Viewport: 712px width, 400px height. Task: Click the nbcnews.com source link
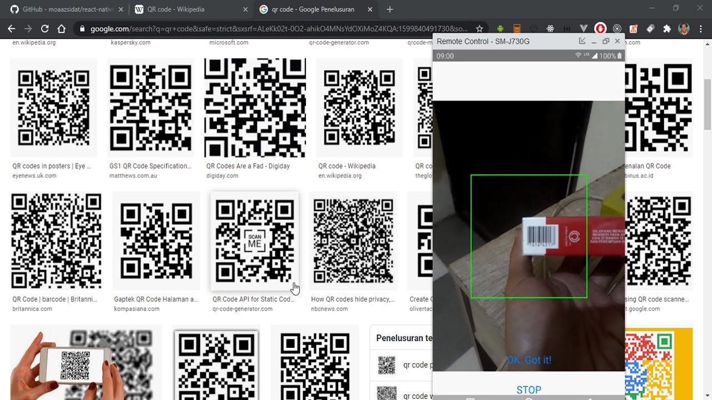click(329, 309)
